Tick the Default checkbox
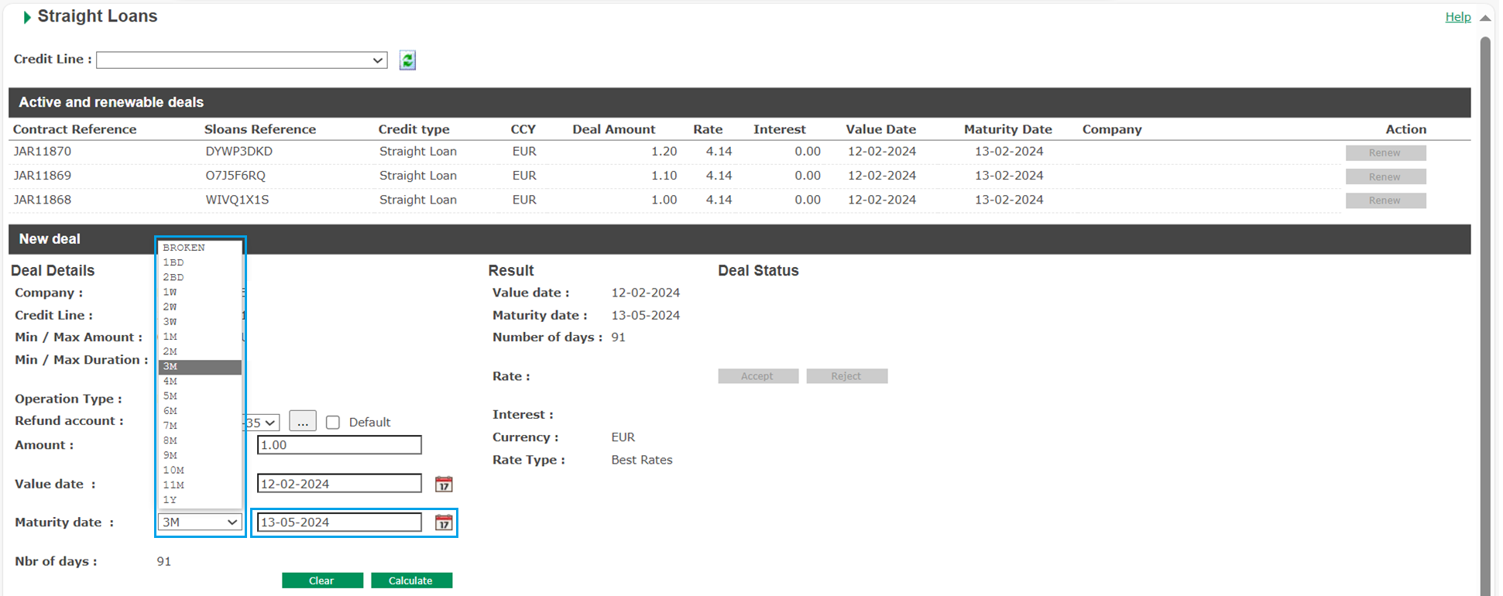 [333, 423]
